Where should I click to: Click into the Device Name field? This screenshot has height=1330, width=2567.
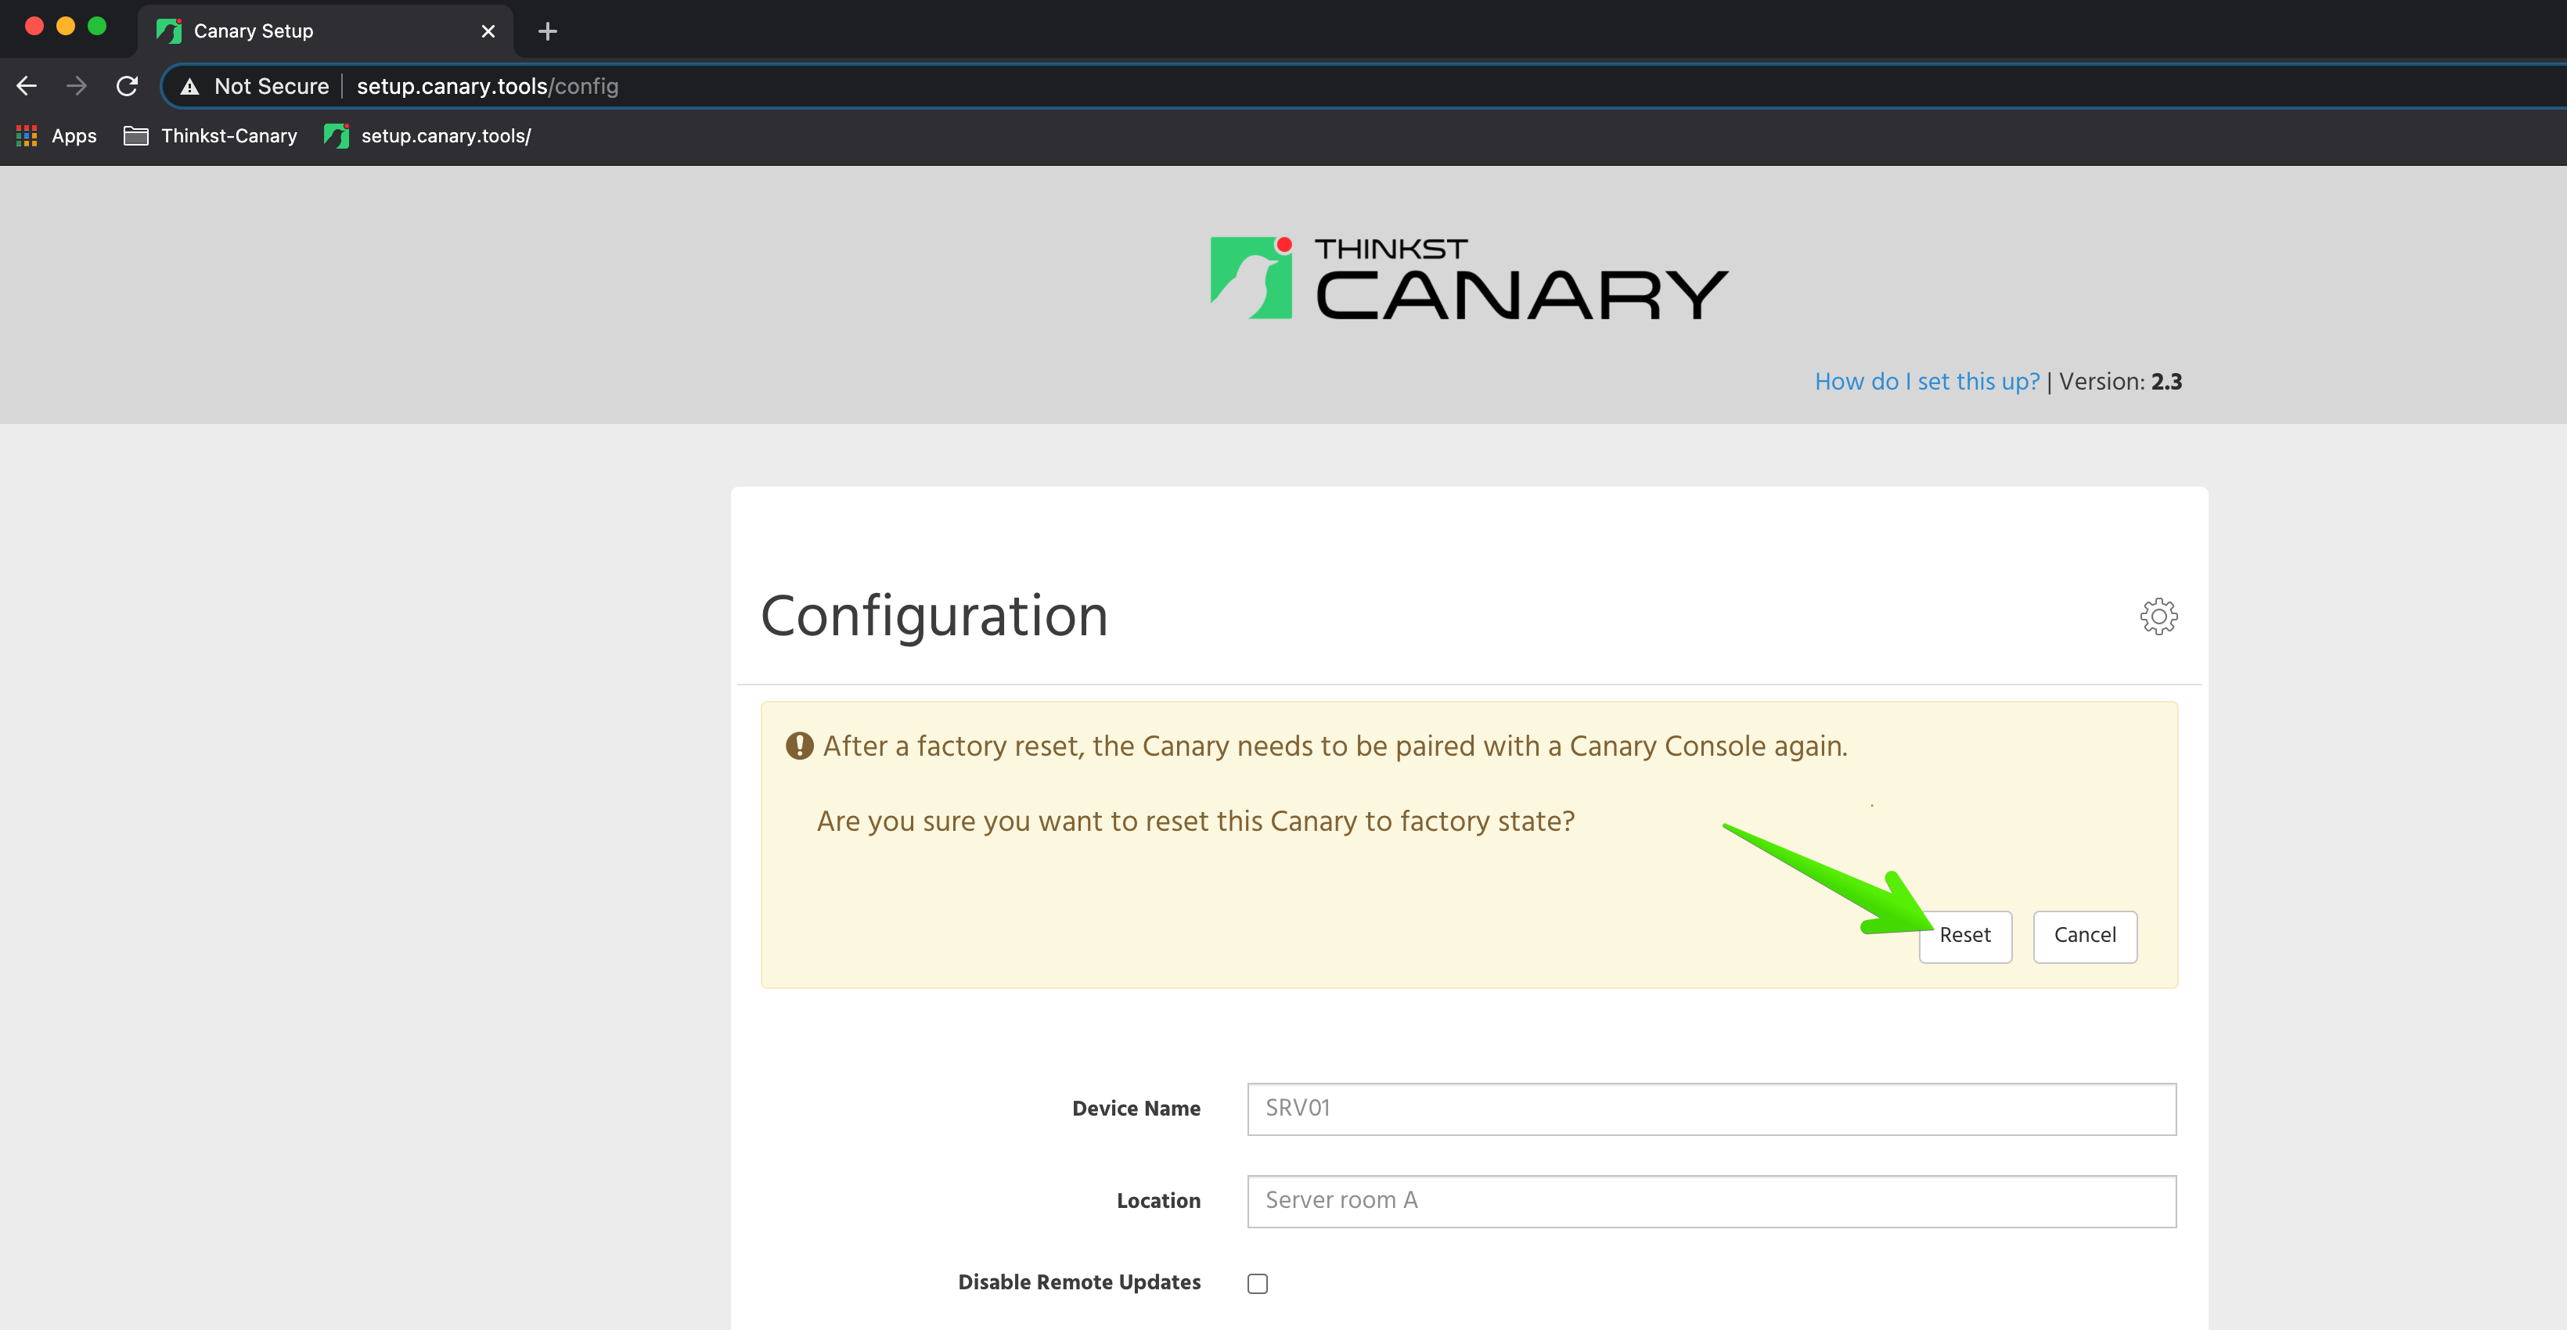pyautogui.click(x=1711, y=1108)
